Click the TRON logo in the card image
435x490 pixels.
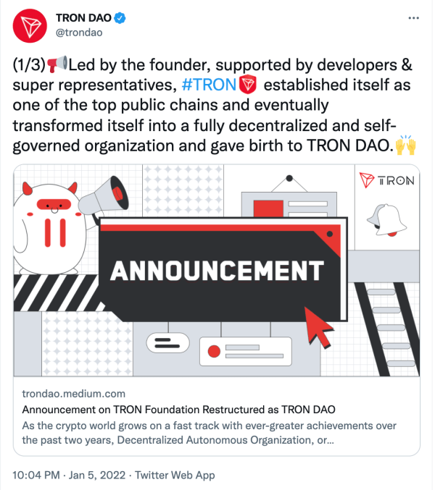[387, 179]
